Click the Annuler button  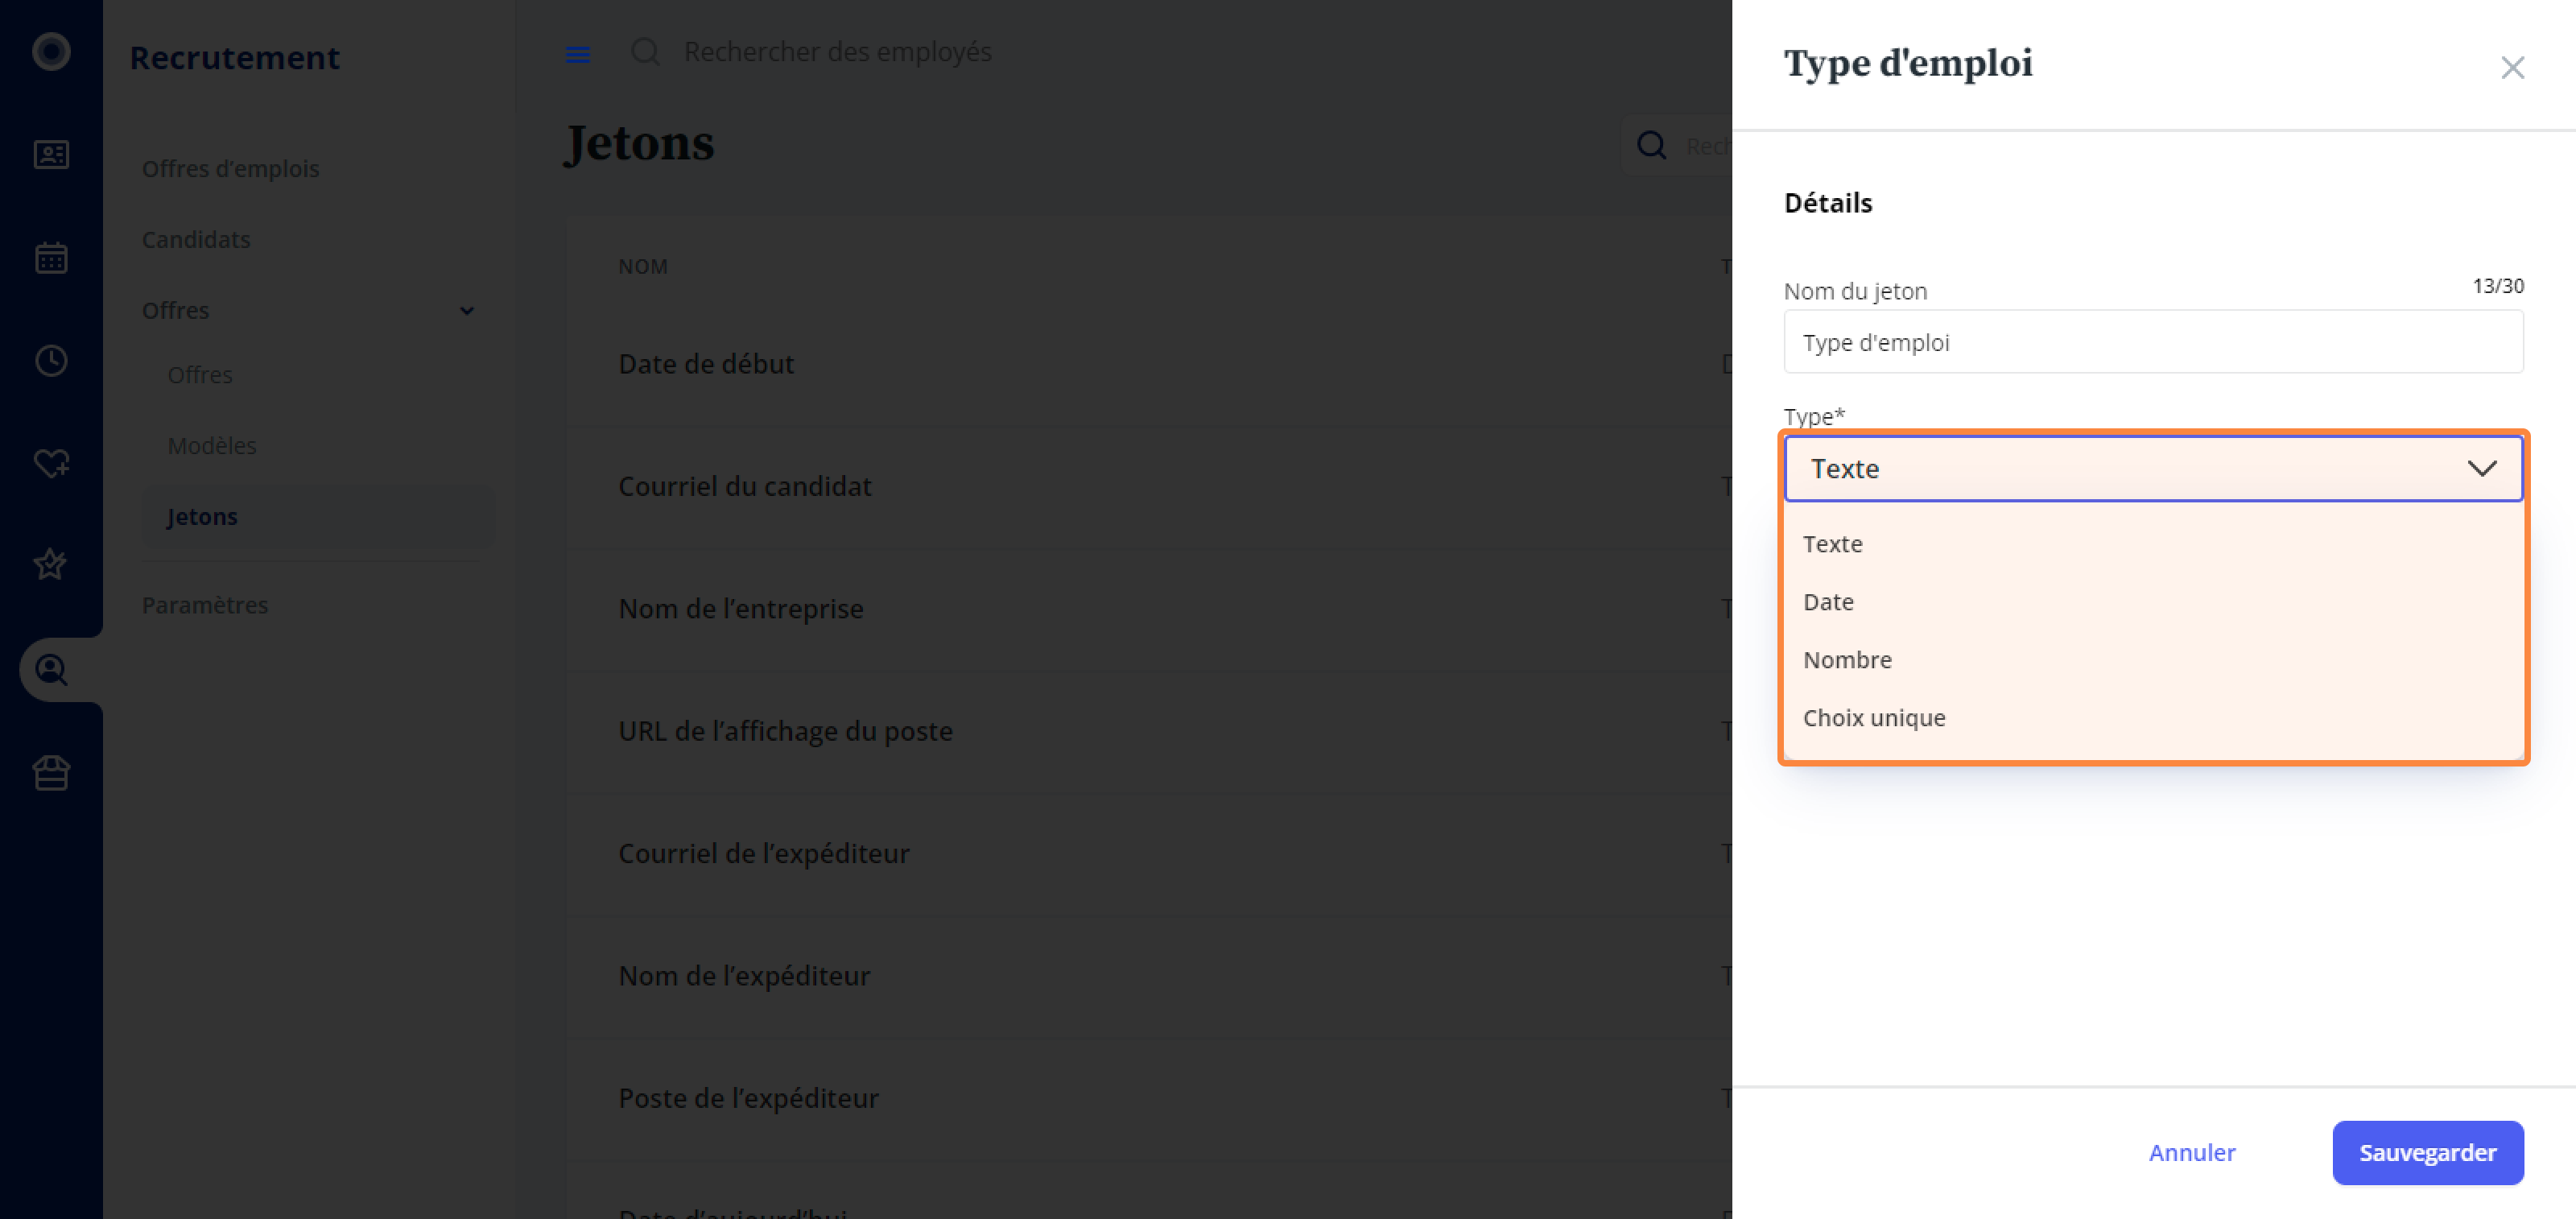[2191, 1152]
